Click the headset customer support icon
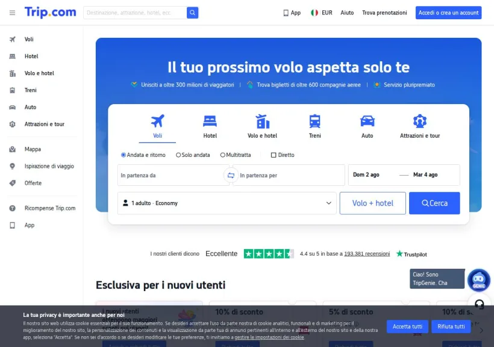Screen dimensions: 494x347 (480, 304)
